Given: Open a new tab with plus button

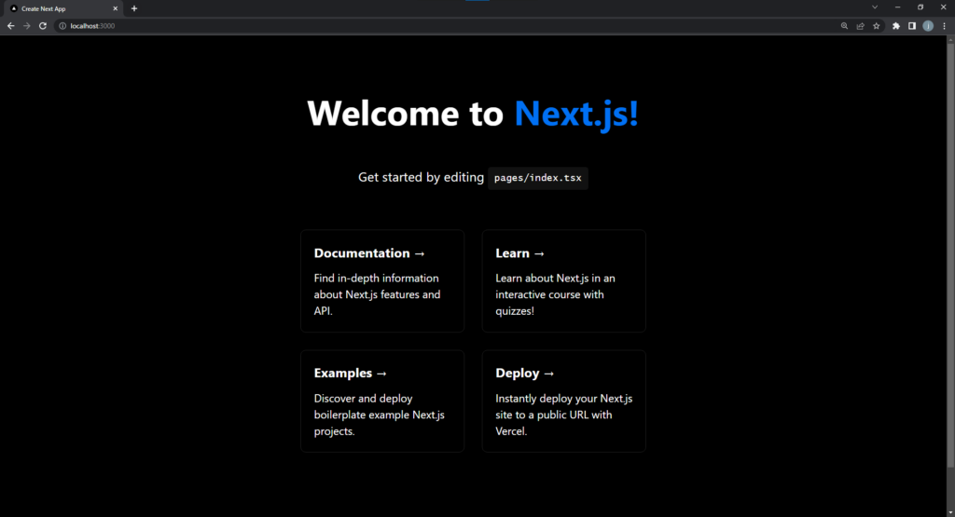Looking at the screenshot, I should click(x=134, y=8).
